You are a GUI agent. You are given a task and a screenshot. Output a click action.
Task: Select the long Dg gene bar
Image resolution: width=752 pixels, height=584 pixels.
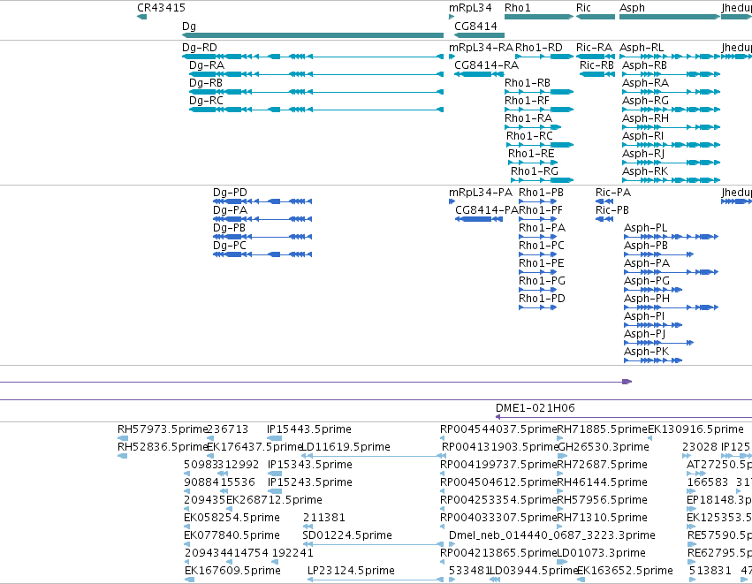pyautogui.click(x=313, y=35)
